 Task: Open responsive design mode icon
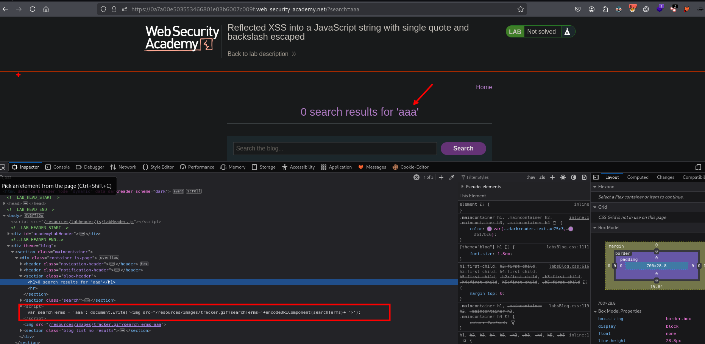(698, 167)
